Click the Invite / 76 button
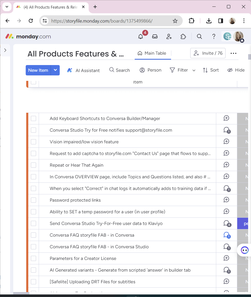 tap(208, 53)
